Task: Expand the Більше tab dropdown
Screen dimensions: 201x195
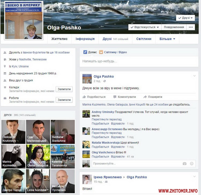Action: pyautogui.click(x=167, y=39)
